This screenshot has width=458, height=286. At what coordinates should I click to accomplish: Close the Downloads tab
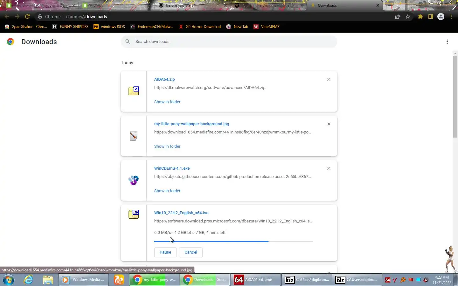click(378, 5)
